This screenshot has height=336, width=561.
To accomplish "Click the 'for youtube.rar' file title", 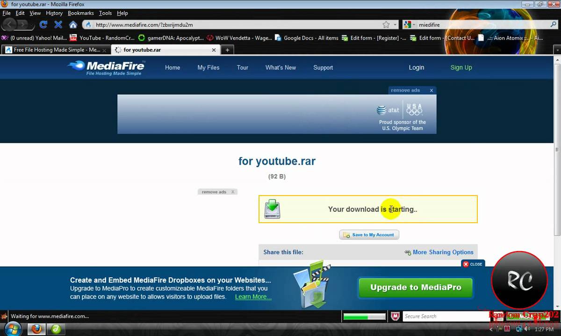I will pos(277,161).
